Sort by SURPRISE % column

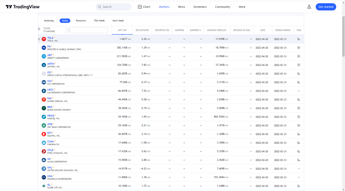point(195,30)
